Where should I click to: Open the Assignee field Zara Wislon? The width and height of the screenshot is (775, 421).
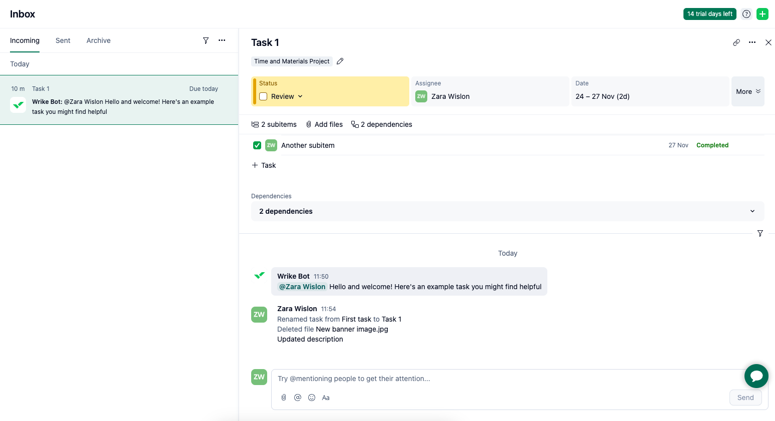(x=490, y=91)
